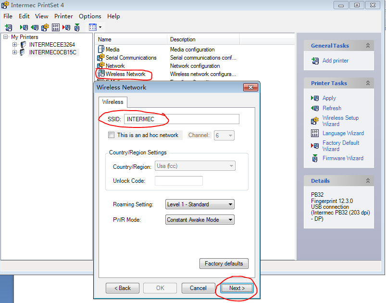Open the views dropdown arrow in the toolbar
Image resolution: width=386 pixels, height=303 pixels.
(x=100, y=27)
